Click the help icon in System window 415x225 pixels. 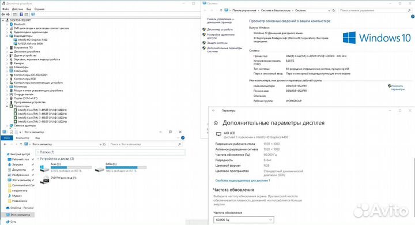413,16
